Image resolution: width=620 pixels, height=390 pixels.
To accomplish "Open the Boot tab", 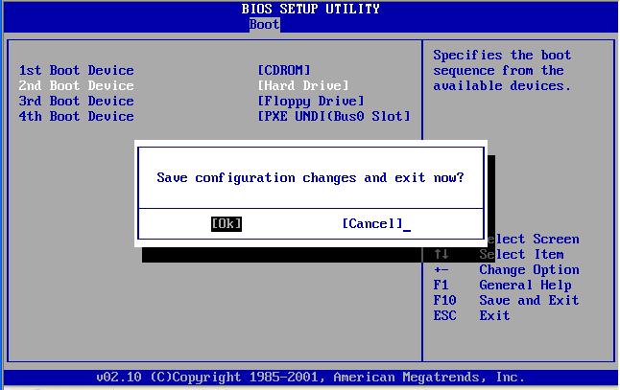I will tap(264, 24).
